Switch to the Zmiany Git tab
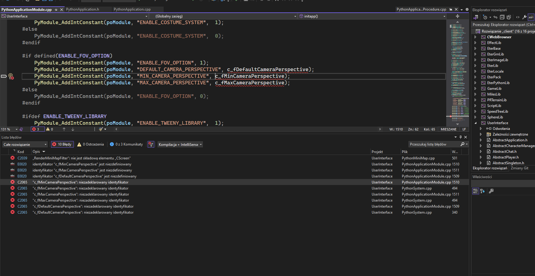535x276 pixels. pyautogui.click(x=519, y=168)
